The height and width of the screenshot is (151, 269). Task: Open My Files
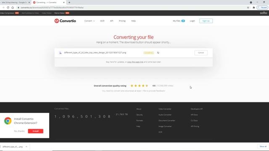pyautogui.click(x=179, y=21)
